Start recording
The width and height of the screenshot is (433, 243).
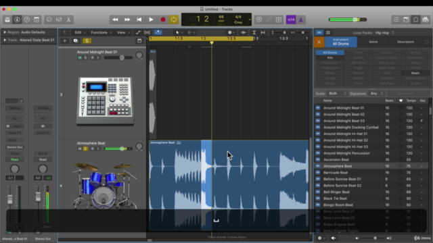point(163,20)
